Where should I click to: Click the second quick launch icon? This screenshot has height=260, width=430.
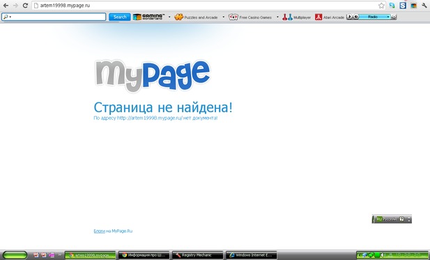[x=44, y=255]
